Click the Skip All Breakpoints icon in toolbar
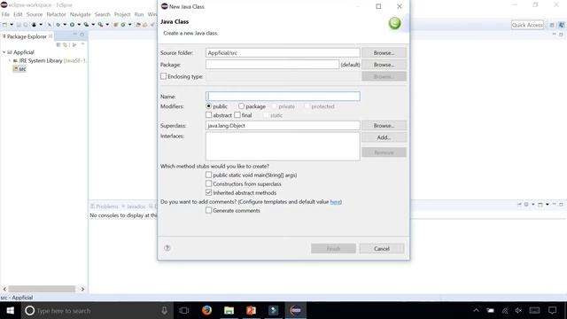The width and height of the screenshot is (567, 319). coord(50,25)
